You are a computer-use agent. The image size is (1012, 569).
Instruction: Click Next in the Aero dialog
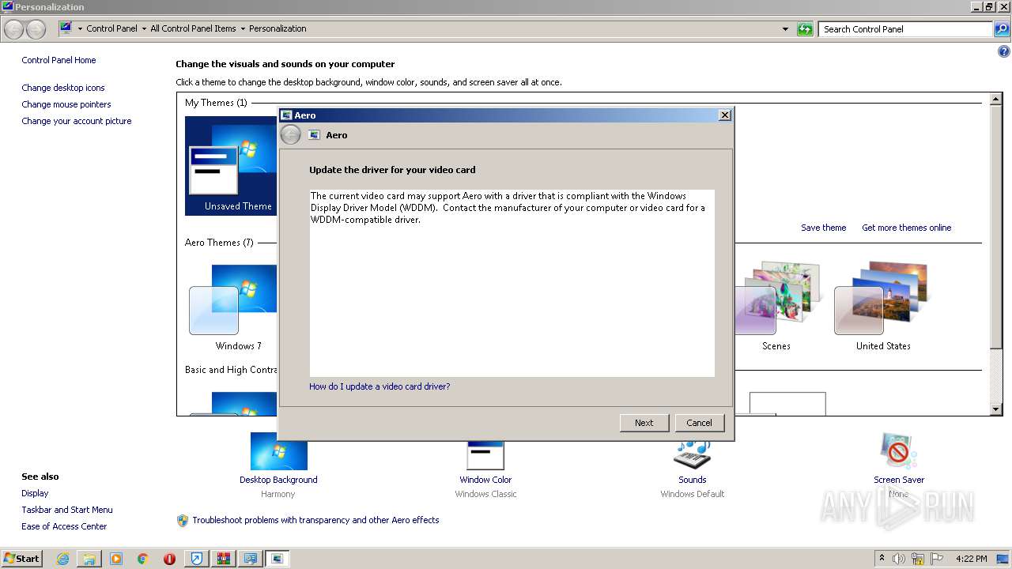(644, 423)
